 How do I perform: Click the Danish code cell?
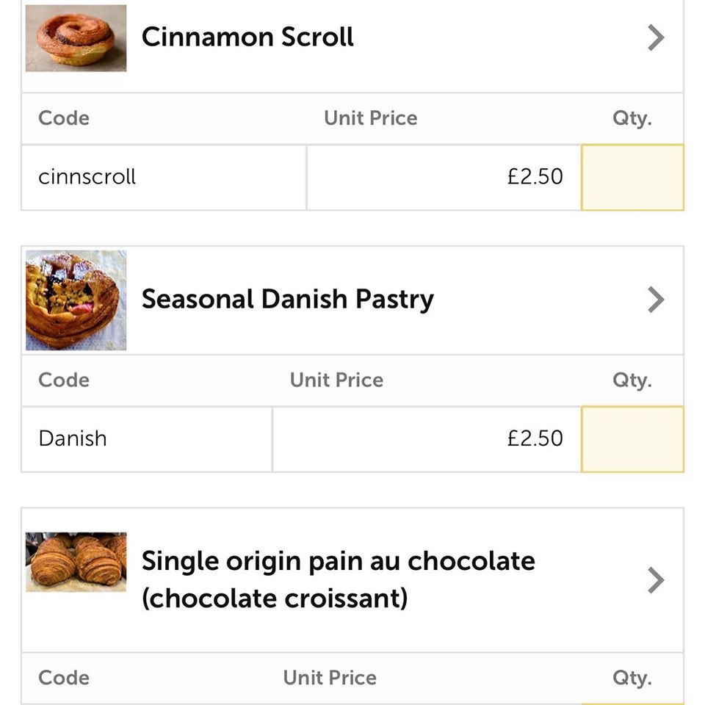[73, 438]
